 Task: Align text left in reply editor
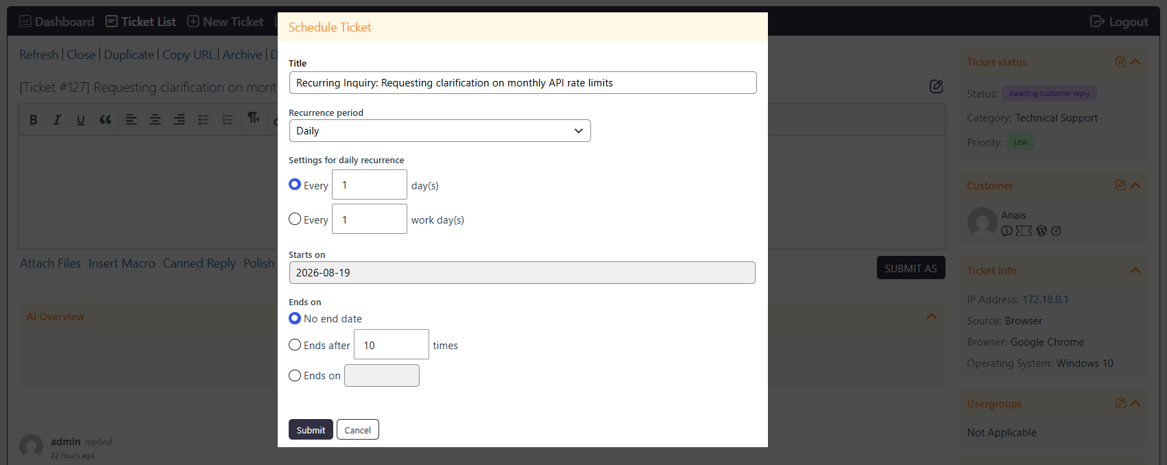pos(132,119)
